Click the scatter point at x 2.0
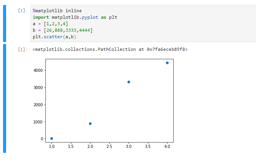The image size is (256, 167). [x=90, y=124]
